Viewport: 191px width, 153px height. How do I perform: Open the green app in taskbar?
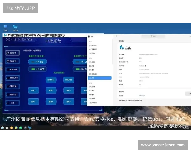21,128
